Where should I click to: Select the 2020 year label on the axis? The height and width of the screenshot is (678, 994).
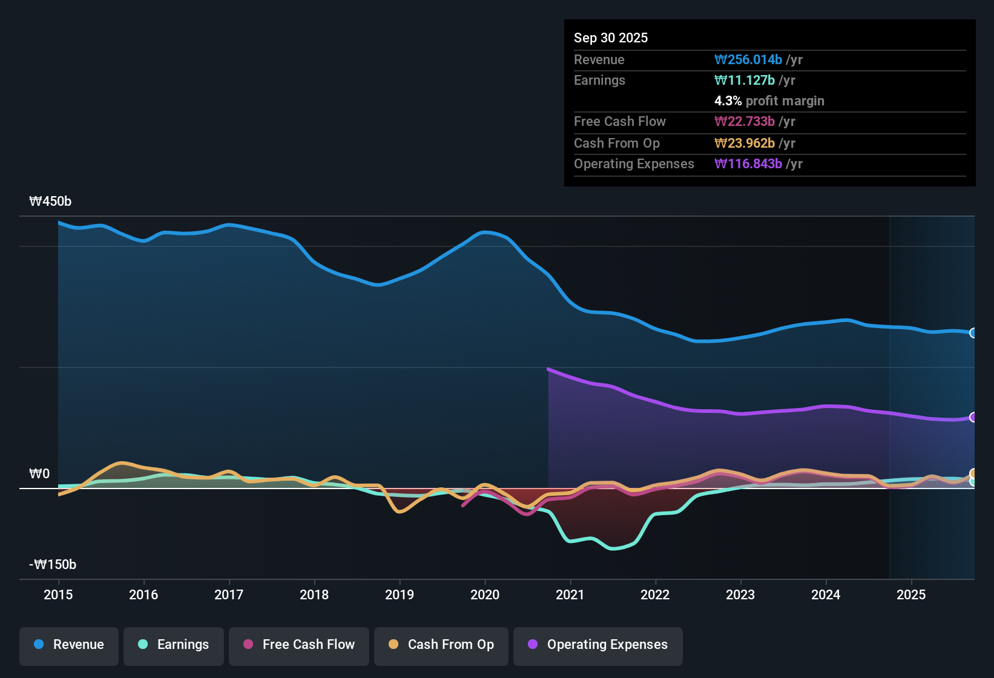click(x=485, y=595)
